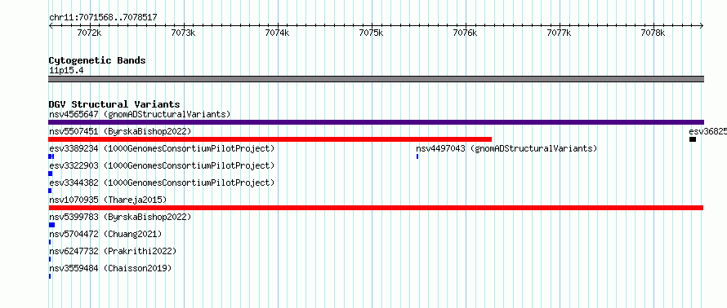
Task: Click the gray 11p15.4 cytogenetic band bar
Action: click(376, 79)
